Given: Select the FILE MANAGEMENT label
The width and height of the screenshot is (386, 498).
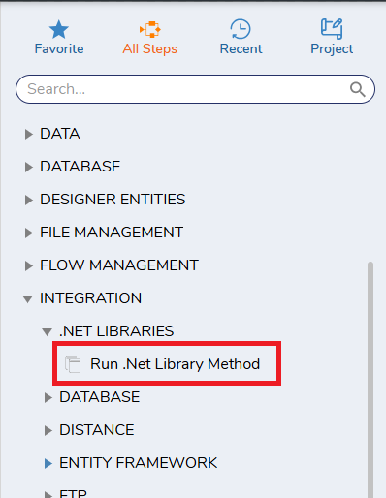Looking at the screenshot, I should (x=112, y=233).
